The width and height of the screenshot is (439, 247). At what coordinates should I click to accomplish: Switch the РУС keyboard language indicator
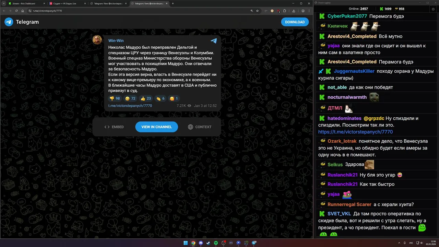tap(411, 243)
